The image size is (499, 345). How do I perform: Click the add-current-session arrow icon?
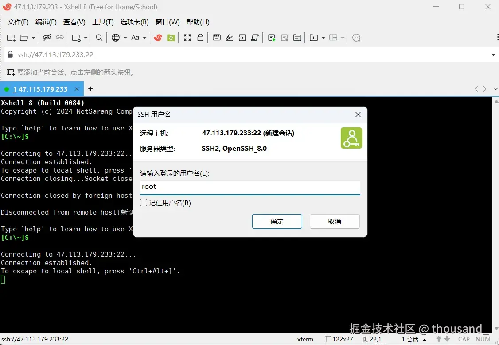click(x=11, y=73)
